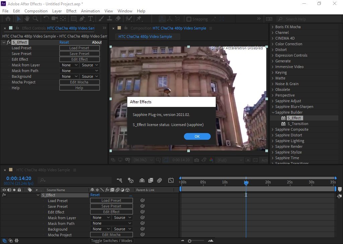This screenshot has width=343, height=244.
Task: Click OK in the After Effects dialog
Action: 197,136
